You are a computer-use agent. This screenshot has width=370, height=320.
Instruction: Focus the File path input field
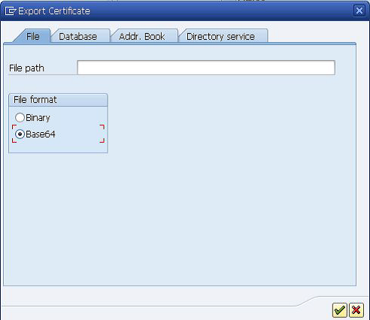click(x=206, y=68)
